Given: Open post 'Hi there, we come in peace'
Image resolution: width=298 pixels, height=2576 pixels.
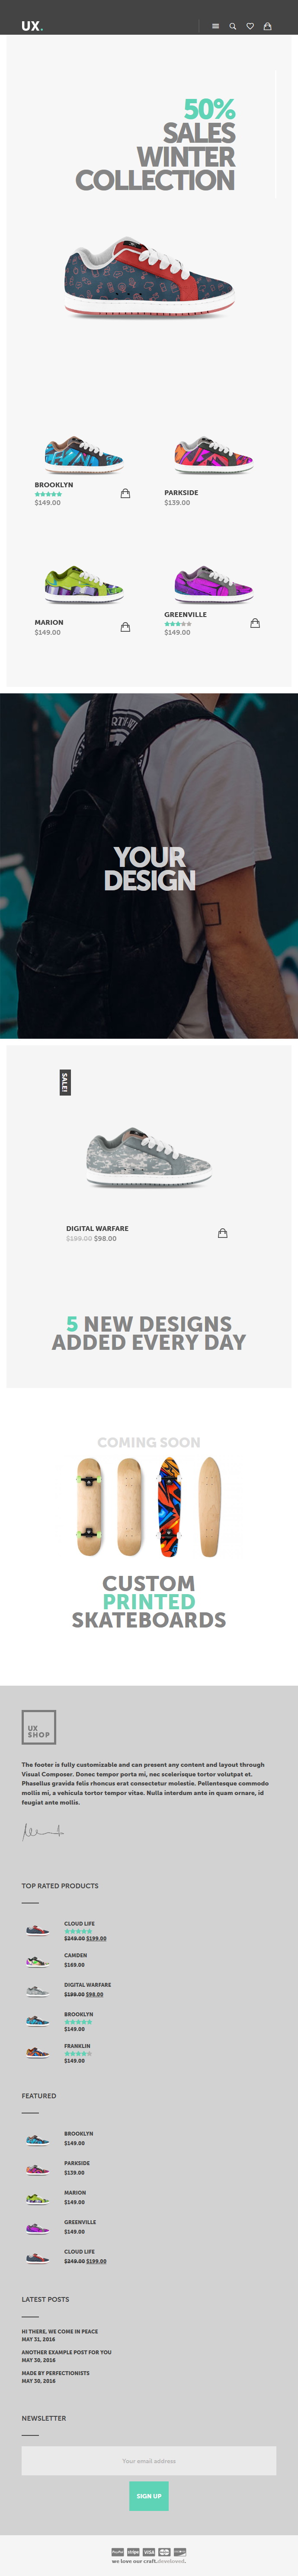Looking at the screenshot, I should 60,2331.
